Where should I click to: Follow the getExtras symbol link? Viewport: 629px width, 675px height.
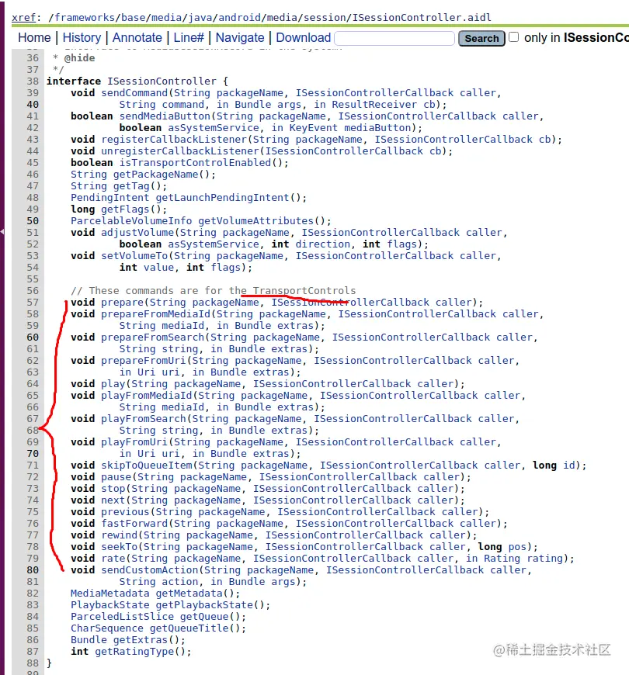point(141,639)
